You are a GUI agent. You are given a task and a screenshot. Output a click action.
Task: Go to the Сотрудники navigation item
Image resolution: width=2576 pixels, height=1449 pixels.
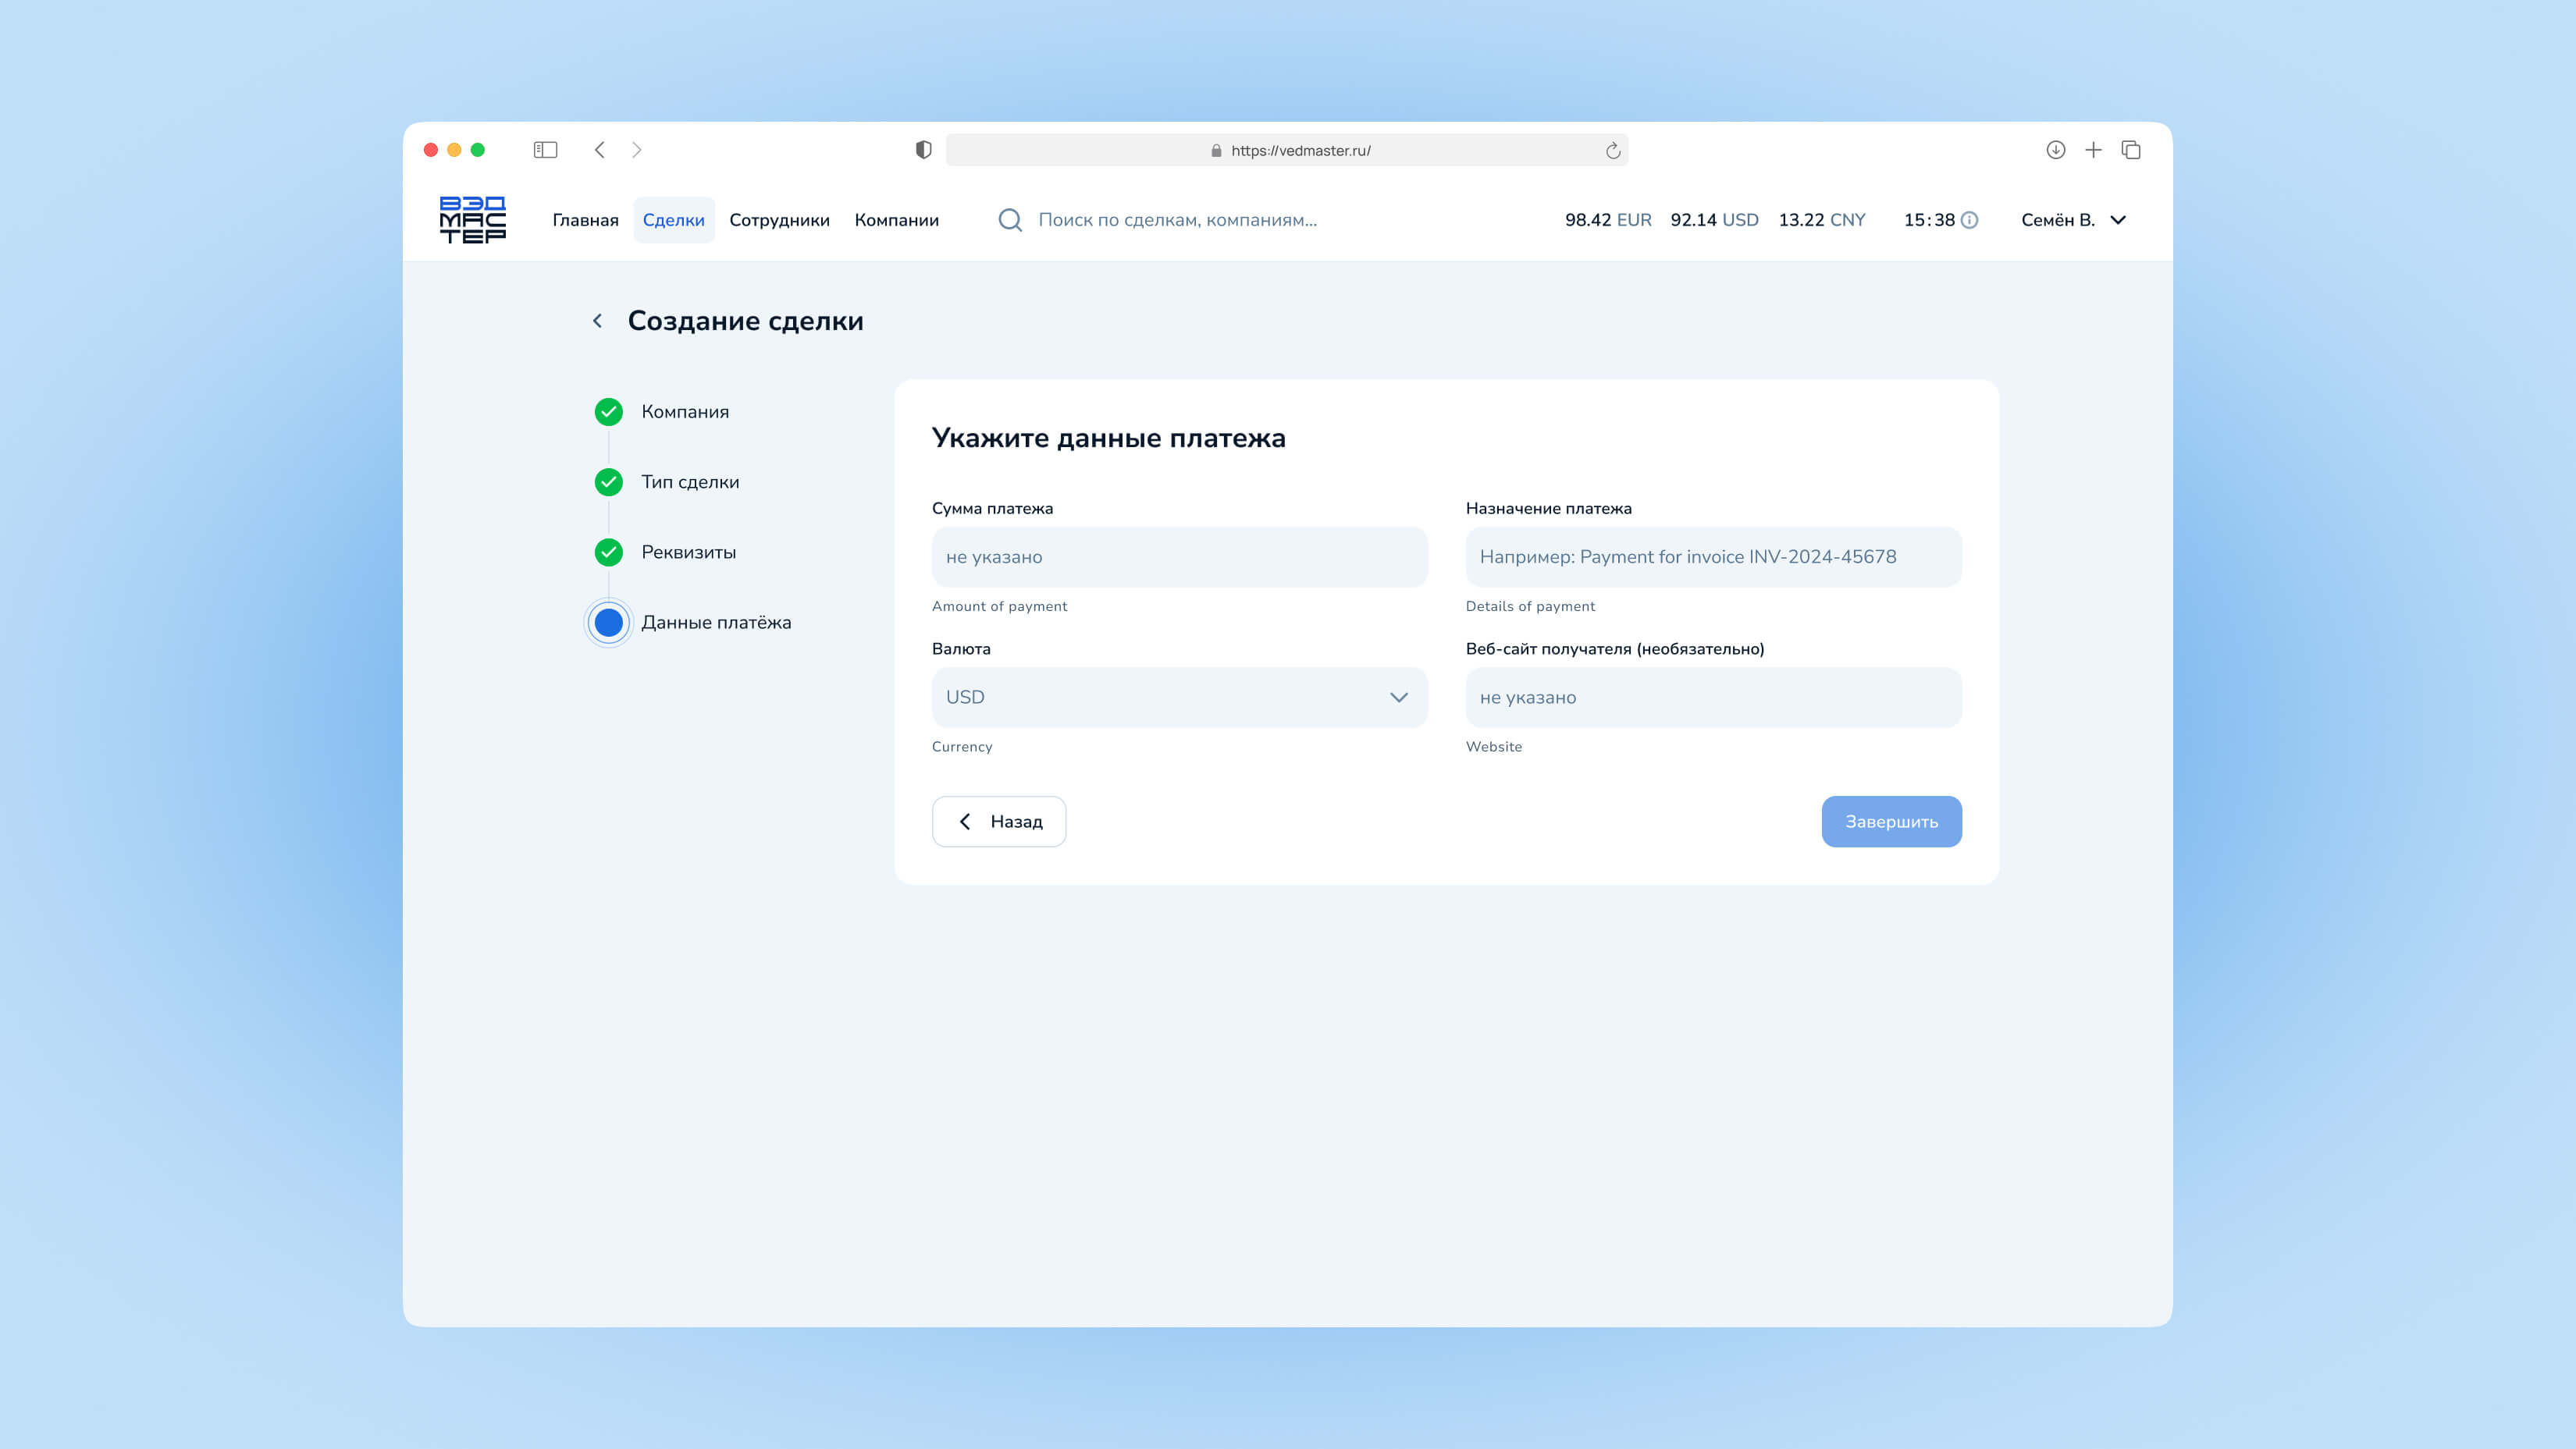coord(779,220)
